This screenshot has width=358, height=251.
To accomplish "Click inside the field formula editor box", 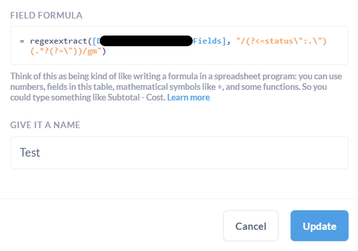I will tap(180, 45).
